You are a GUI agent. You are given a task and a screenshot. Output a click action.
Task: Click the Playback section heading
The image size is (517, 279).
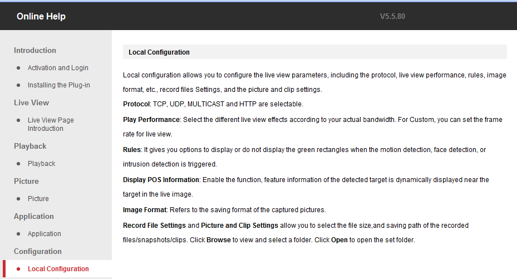pyautogui.click(x=30, y=146)
